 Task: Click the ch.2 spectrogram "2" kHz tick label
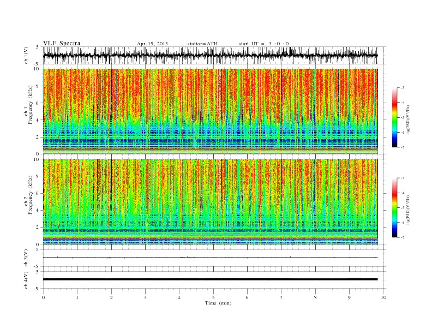click(38, 228)
